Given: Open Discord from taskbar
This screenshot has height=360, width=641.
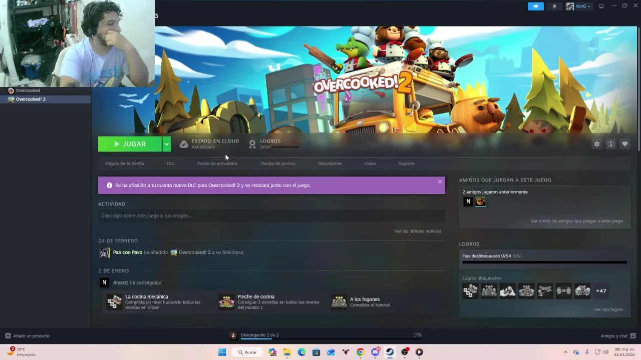Looking at the screenshot, I should pyautogui.click(x=375, y=352).
